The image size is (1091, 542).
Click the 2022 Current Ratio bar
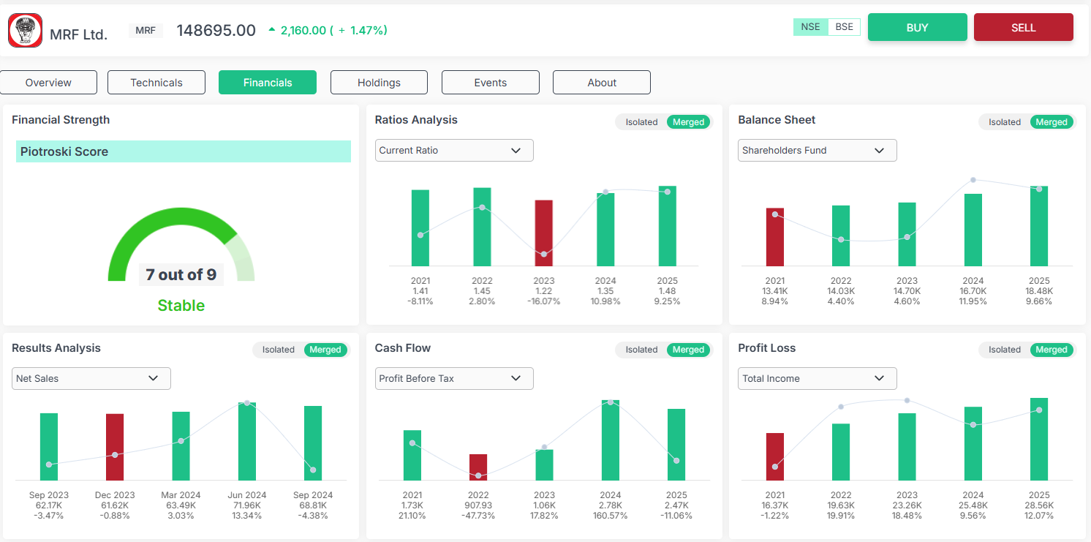482,227
